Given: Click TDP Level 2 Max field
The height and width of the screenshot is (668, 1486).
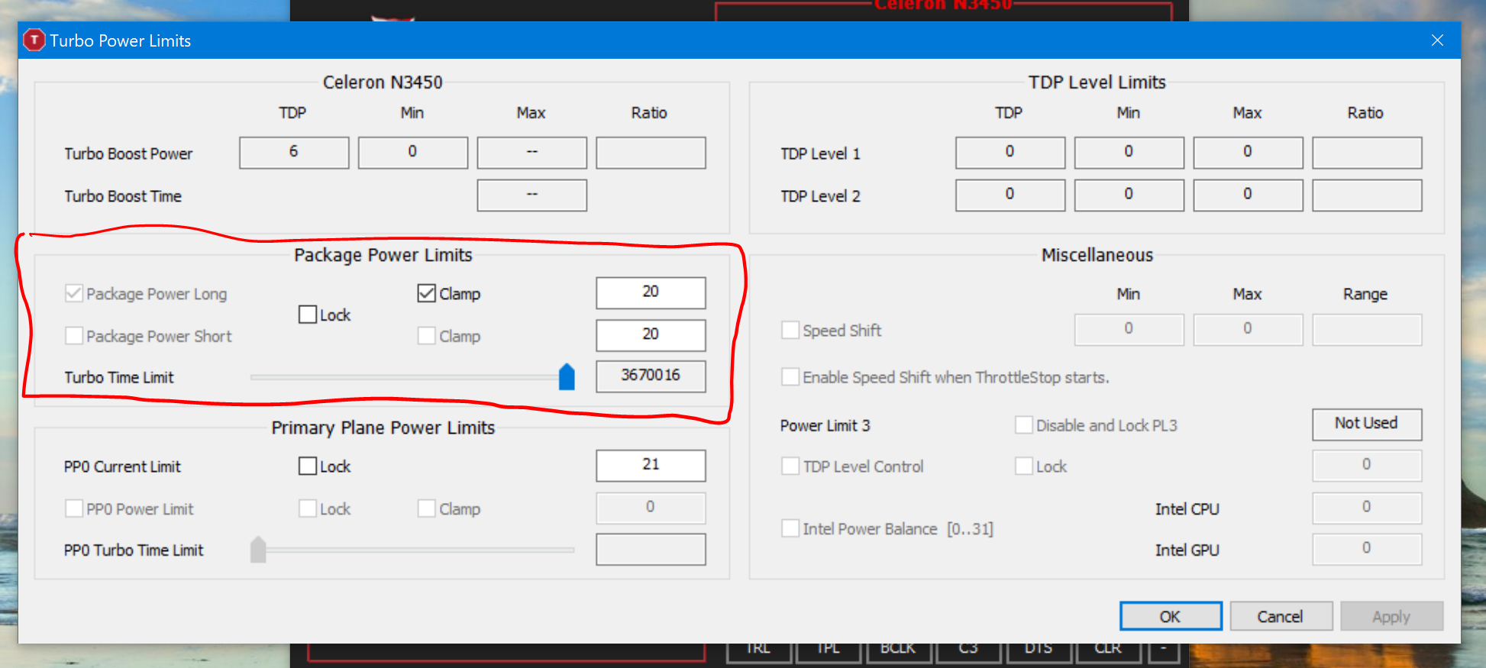Looking at the screenshot, I should (1249, 195).
